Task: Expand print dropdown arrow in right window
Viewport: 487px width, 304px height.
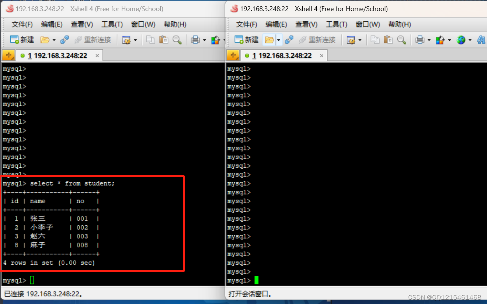Action: click(429, 40)
